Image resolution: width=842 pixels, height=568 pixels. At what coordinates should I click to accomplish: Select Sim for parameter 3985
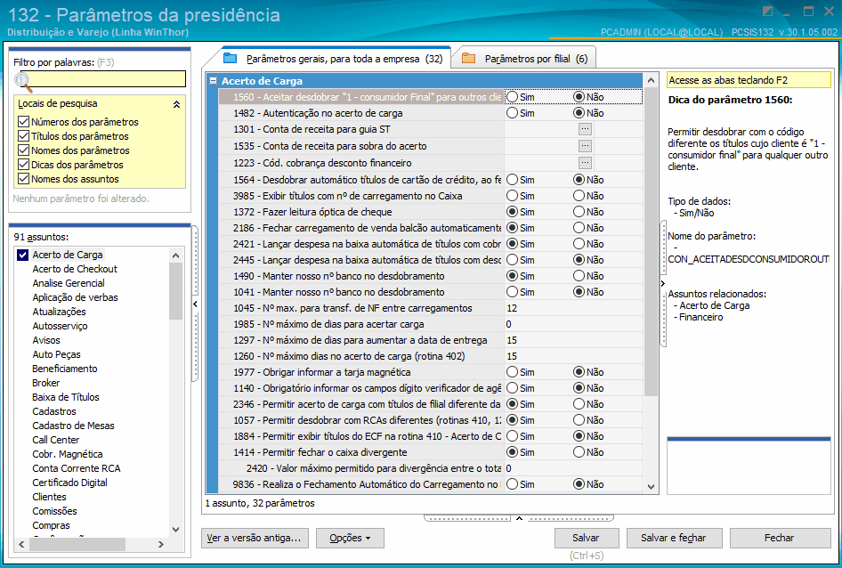[x=513, y=196]
